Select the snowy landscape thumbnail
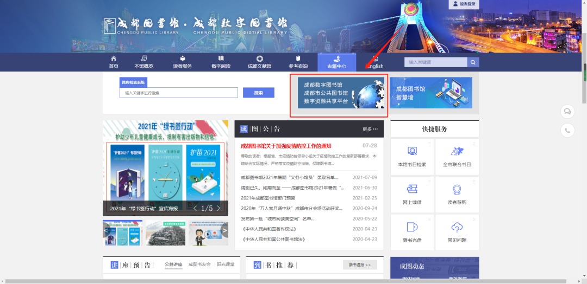 165,233
